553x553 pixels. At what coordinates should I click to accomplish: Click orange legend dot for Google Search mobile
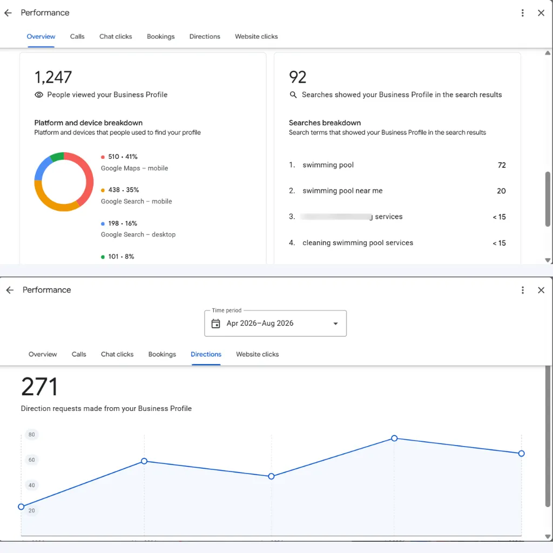[103, 190]
